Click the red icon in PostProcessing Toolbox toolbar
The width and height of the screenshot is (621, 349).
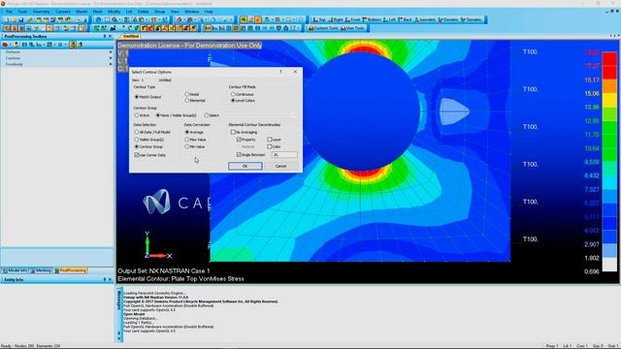(x=5, y=45)
